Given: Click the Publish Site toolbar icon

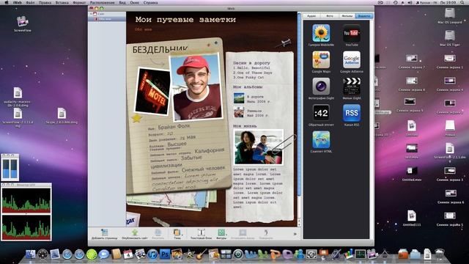Looking at the screenshot, I should 135,232.
